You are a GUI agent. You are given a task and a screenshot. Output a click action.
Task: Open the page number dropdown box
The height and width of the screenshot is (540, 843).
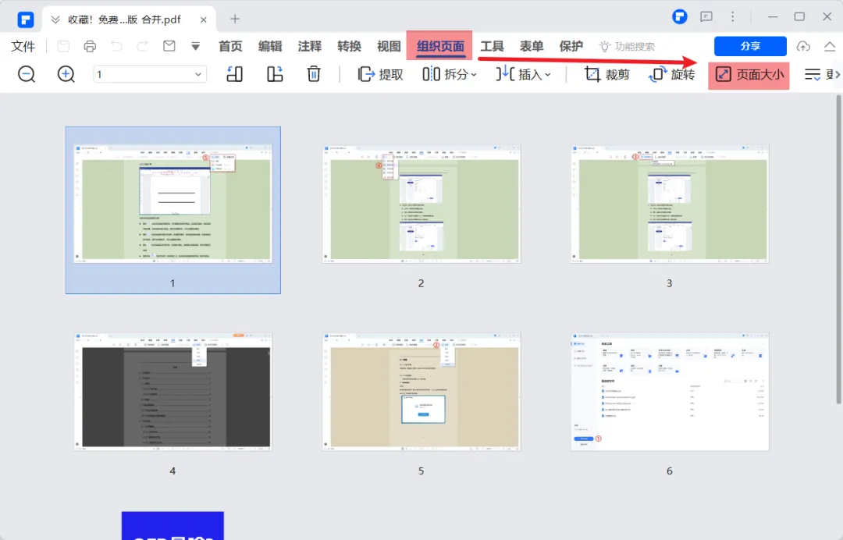coord(150,74)
